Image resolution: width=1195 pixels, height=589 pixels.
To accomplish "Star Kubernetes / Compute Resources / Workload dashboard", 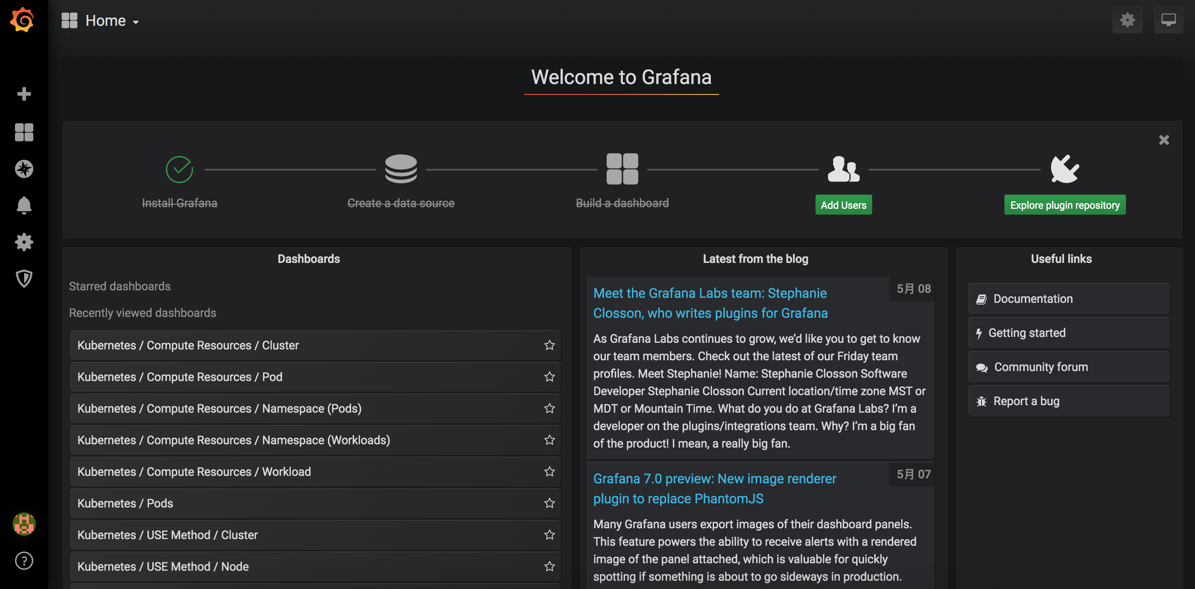I will 549,471.
